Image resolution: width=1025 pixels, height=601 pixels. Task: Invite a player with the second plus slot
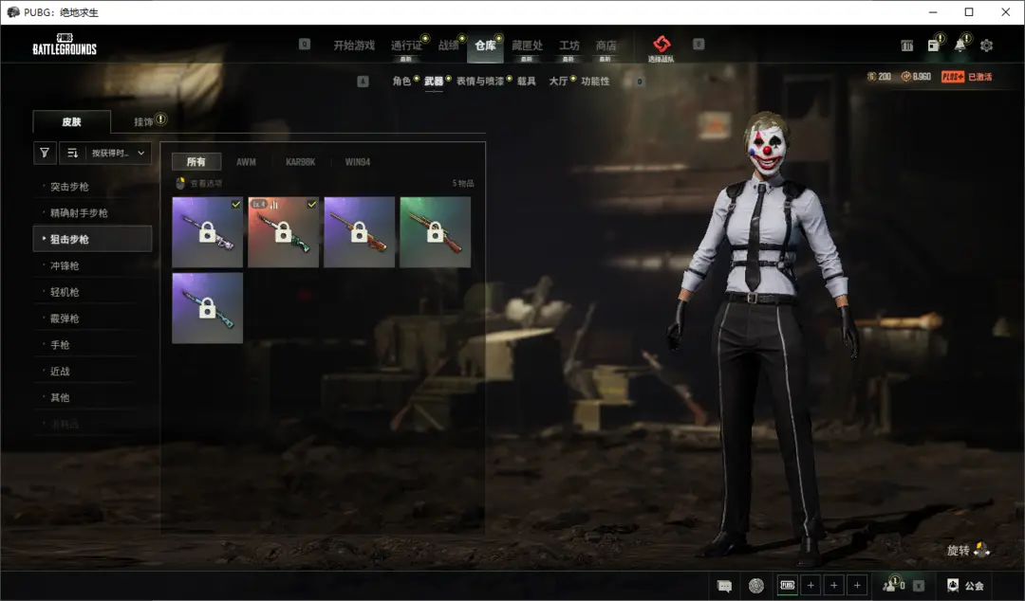tap(834, 585)
